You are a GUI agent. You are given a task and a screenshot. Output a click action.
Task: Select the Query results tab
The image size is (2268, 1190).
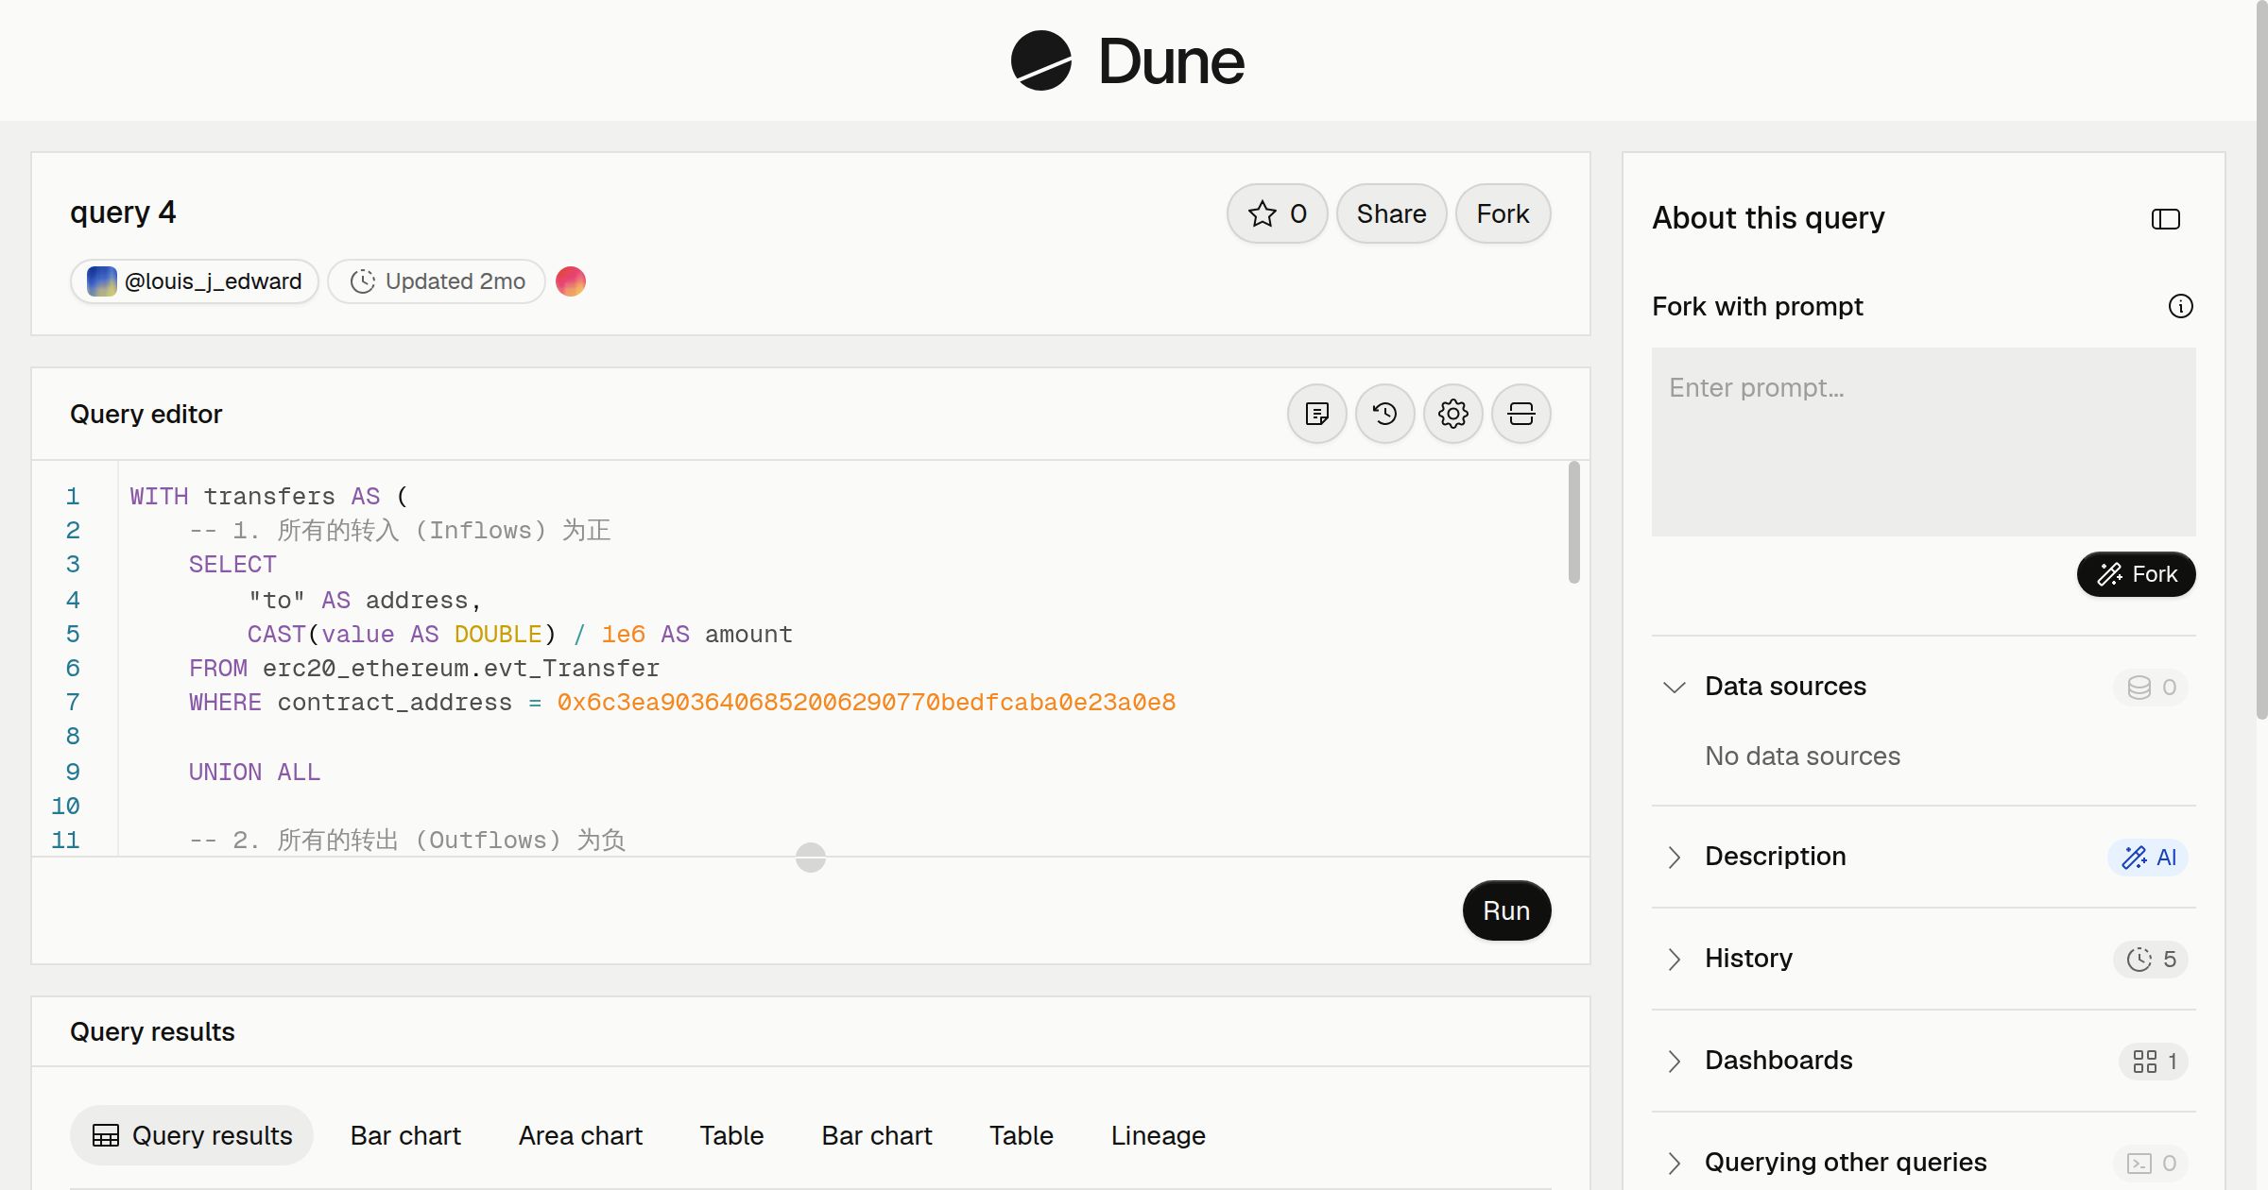point(192,1135)
